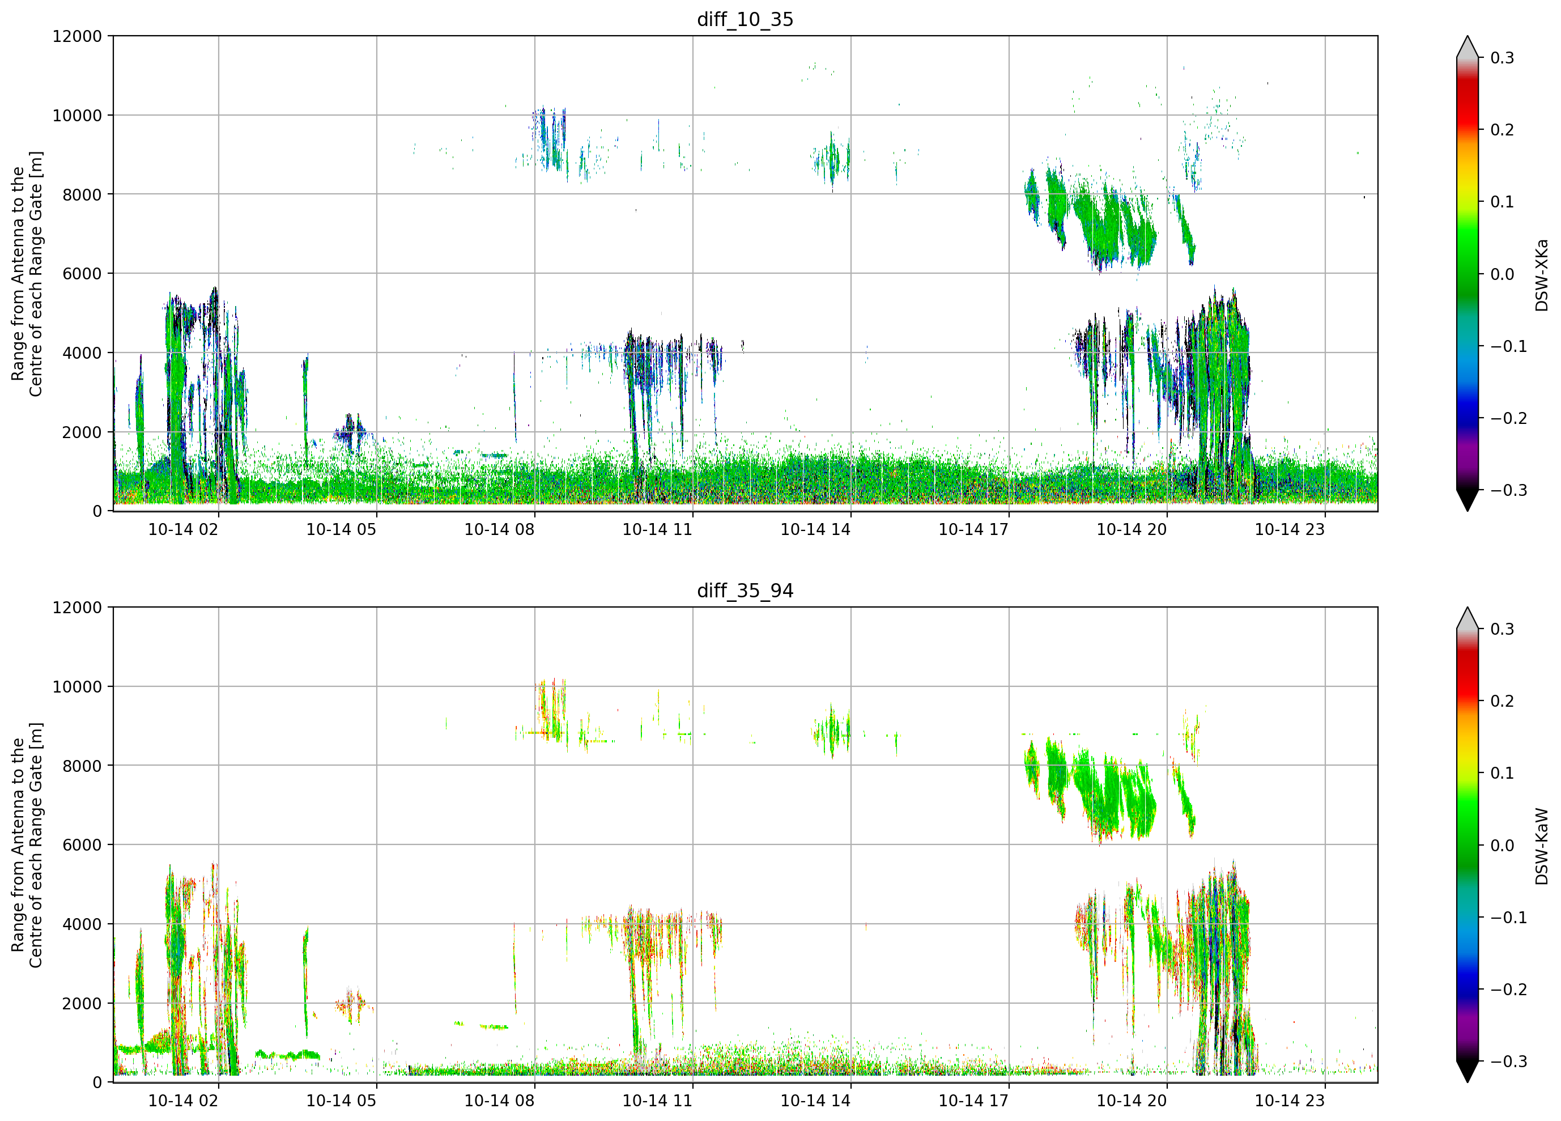Click '10-14 11' x-tick under diff_10_35 plot
The height and width of the screenshot is (1121, 1561).
pos(657,529)
